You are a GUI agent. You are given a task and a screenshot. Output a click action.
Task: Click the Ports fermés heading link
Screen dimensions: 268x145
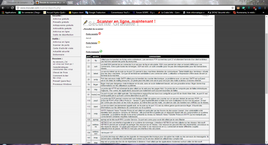[91, 43]
